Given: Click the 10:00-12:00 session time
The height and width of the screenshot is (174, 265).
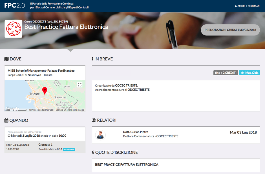Looking at the screenshot, I should point(13,149).
